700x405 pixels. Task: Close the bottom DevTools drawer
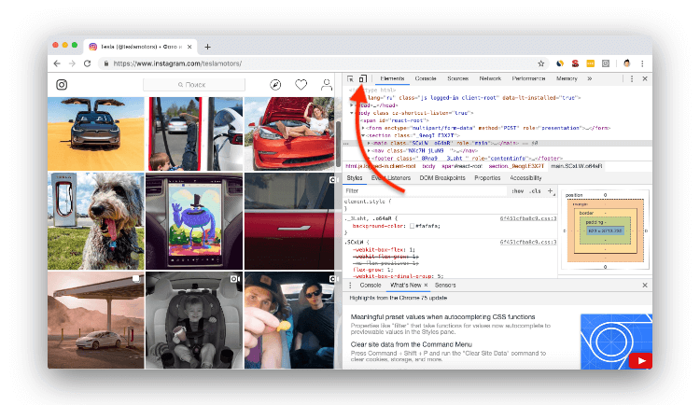(645, 285)
